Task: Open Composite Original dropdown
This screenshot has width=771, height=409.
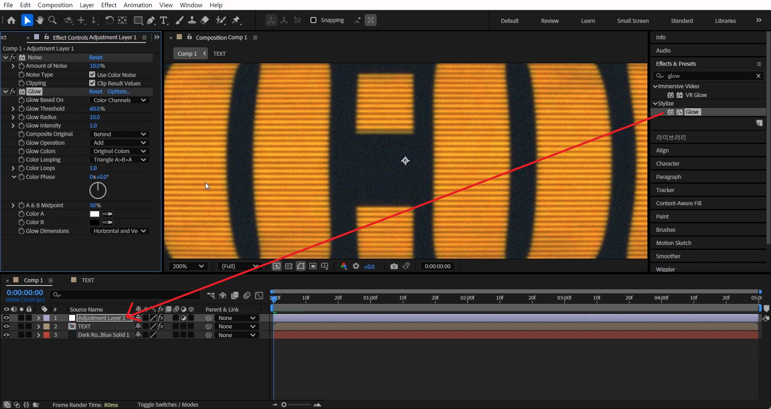Action: [x=120, y=134]
